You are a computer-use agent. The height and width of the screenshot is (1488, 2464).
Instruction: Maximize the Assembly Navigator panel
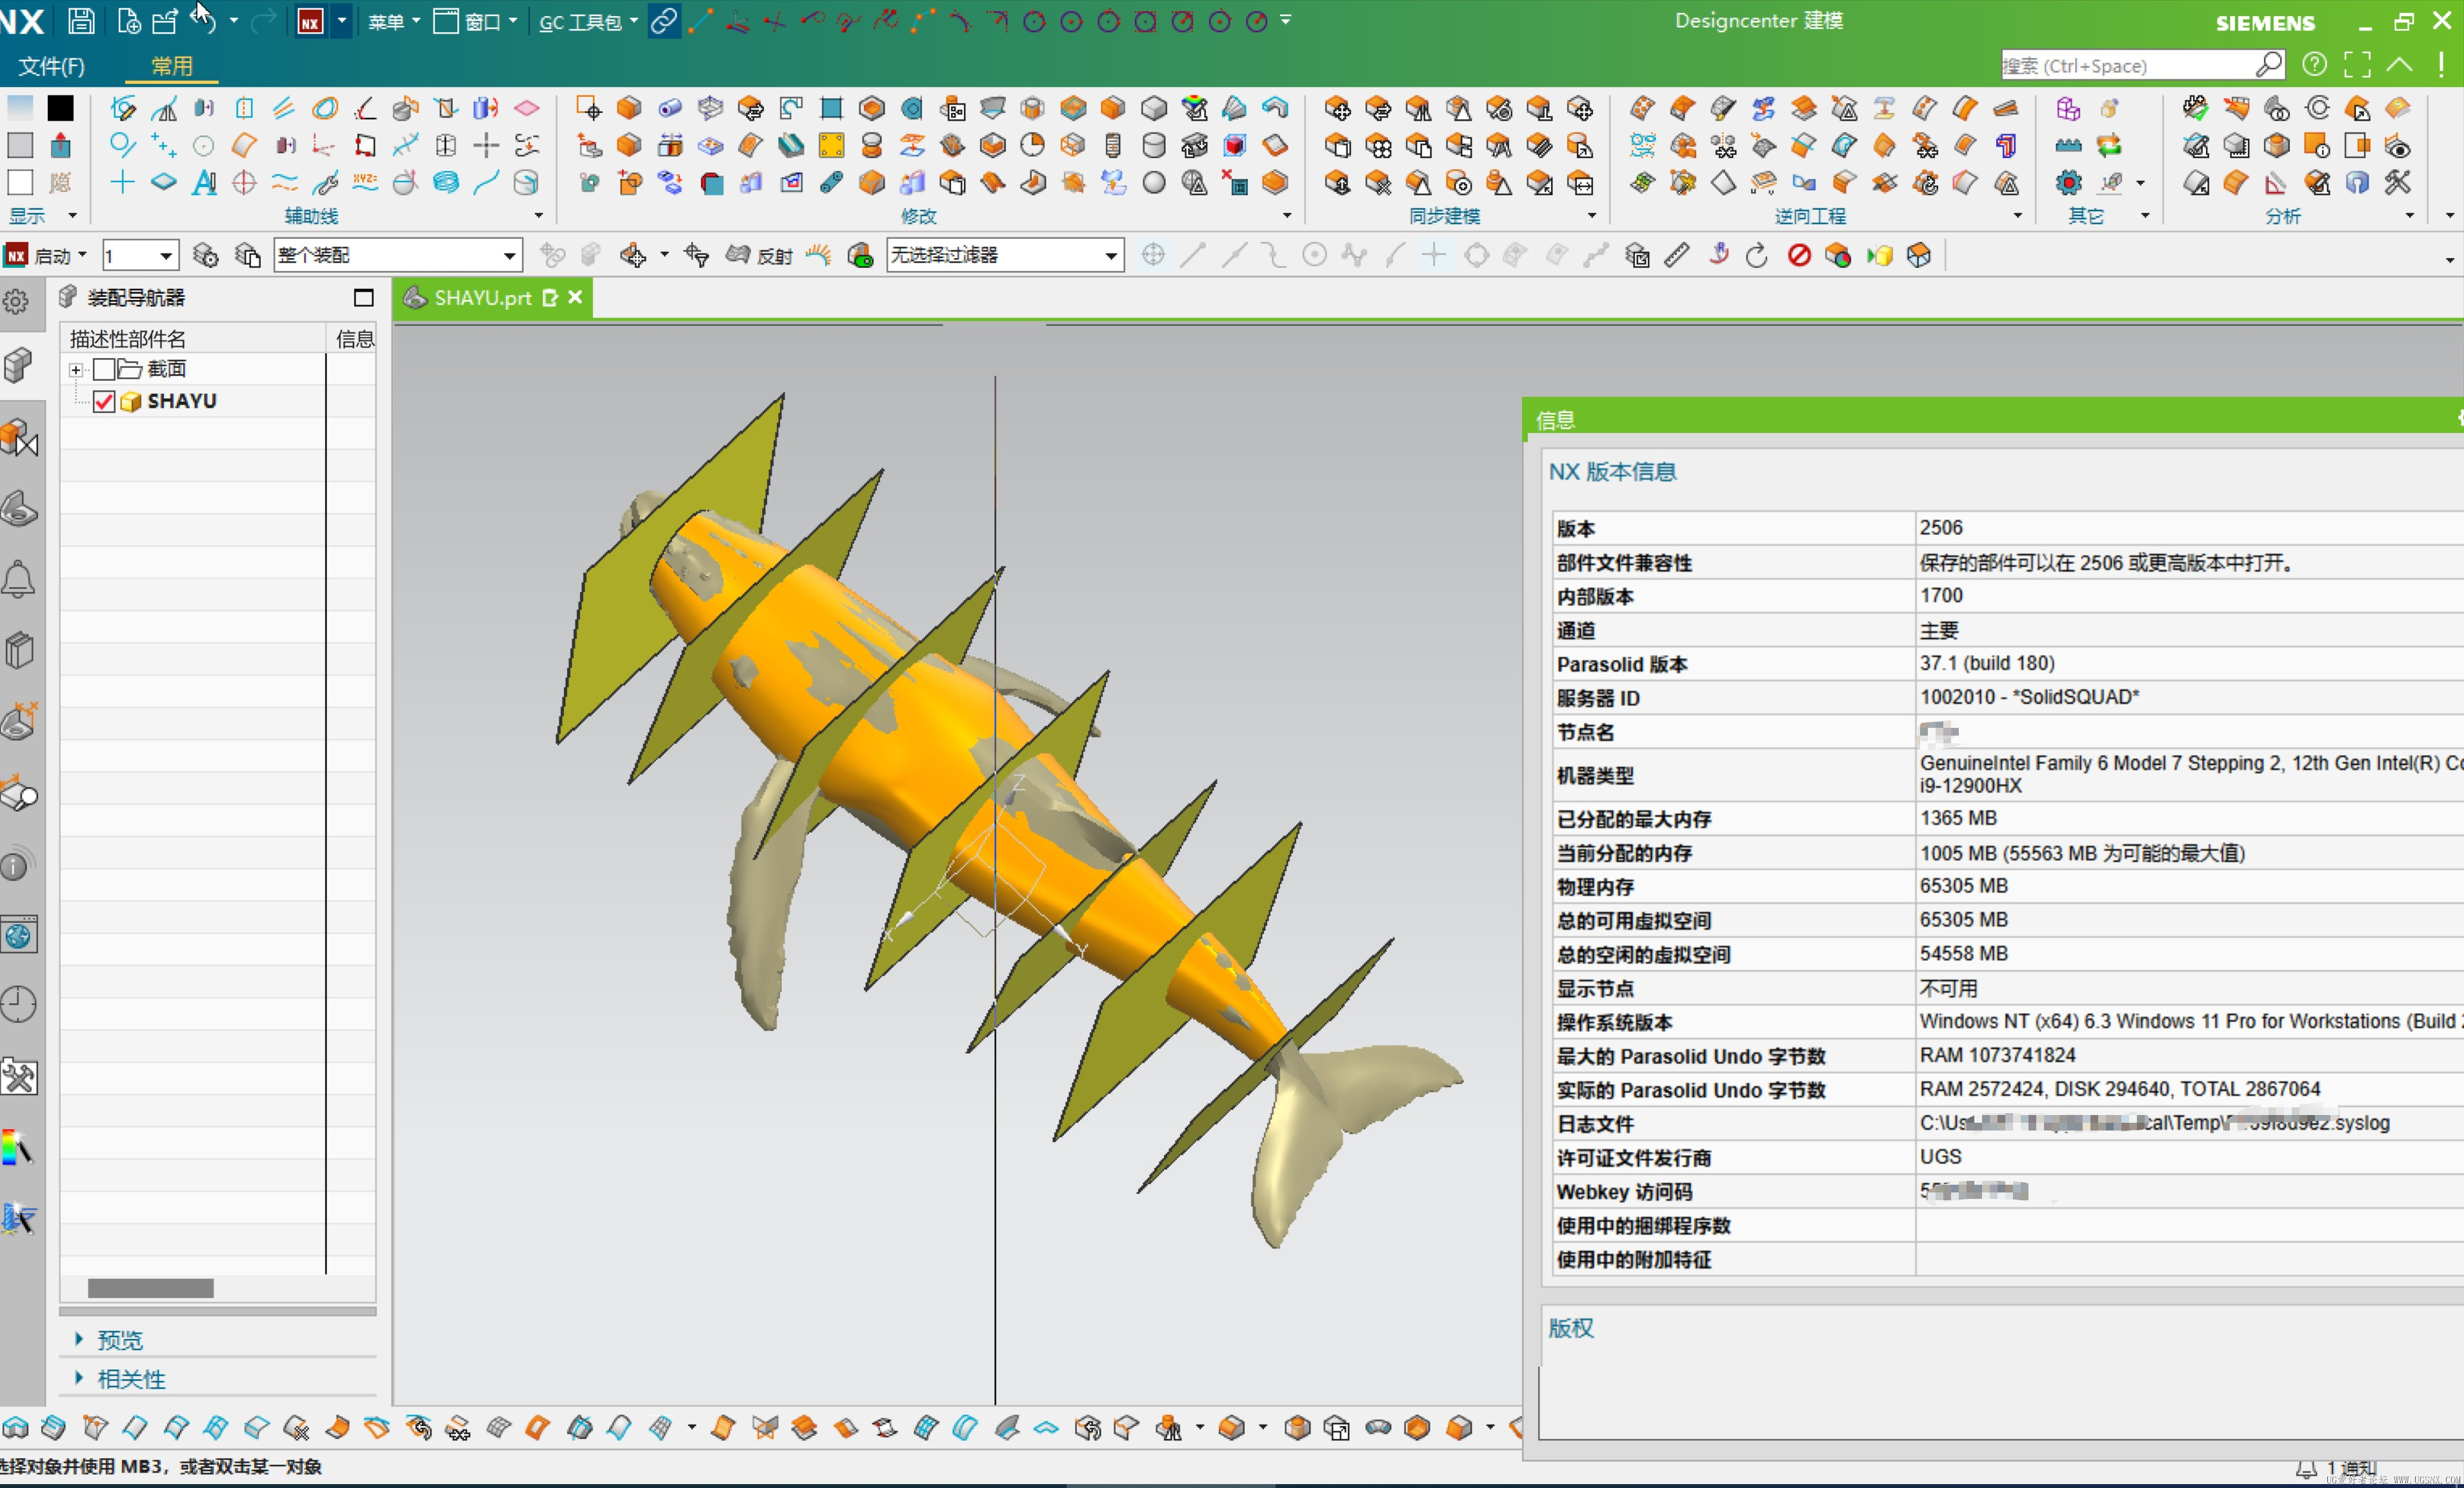click(x=364, y=298)
